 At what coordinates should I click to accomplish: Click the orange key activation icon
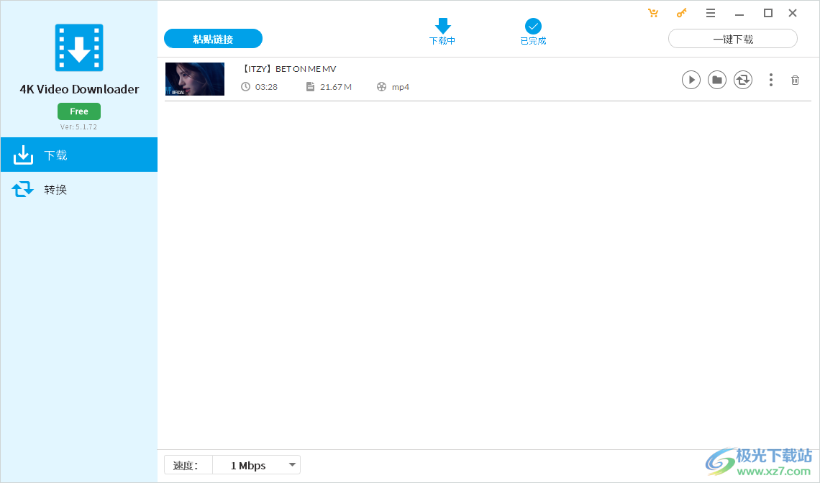click(682, 12)
